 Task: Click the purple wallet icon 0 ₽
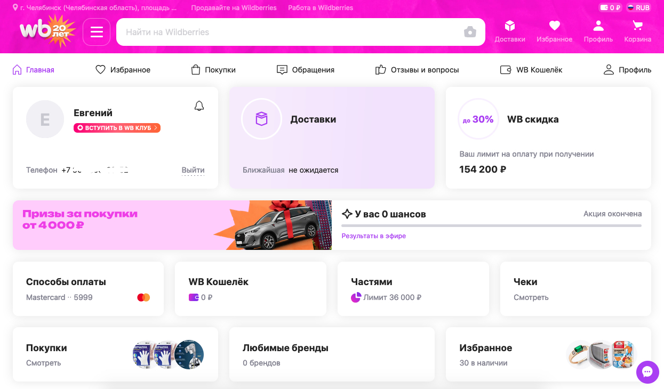(x=194, y=297)
